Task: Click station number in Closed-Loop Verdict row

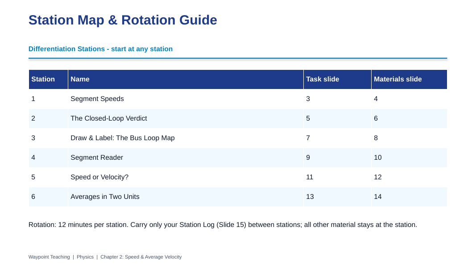Action: pos(48,118)
